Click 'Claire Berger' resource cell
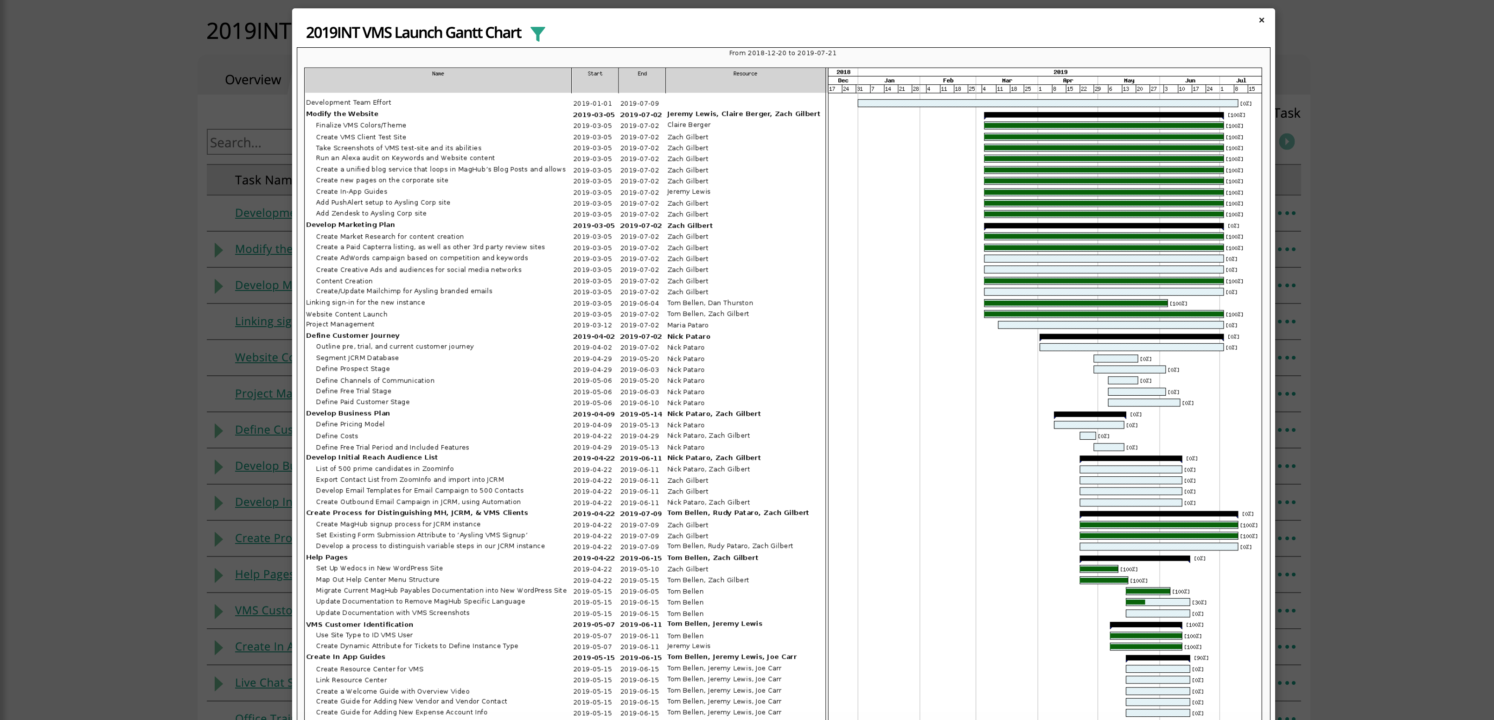 pos(689,125)
